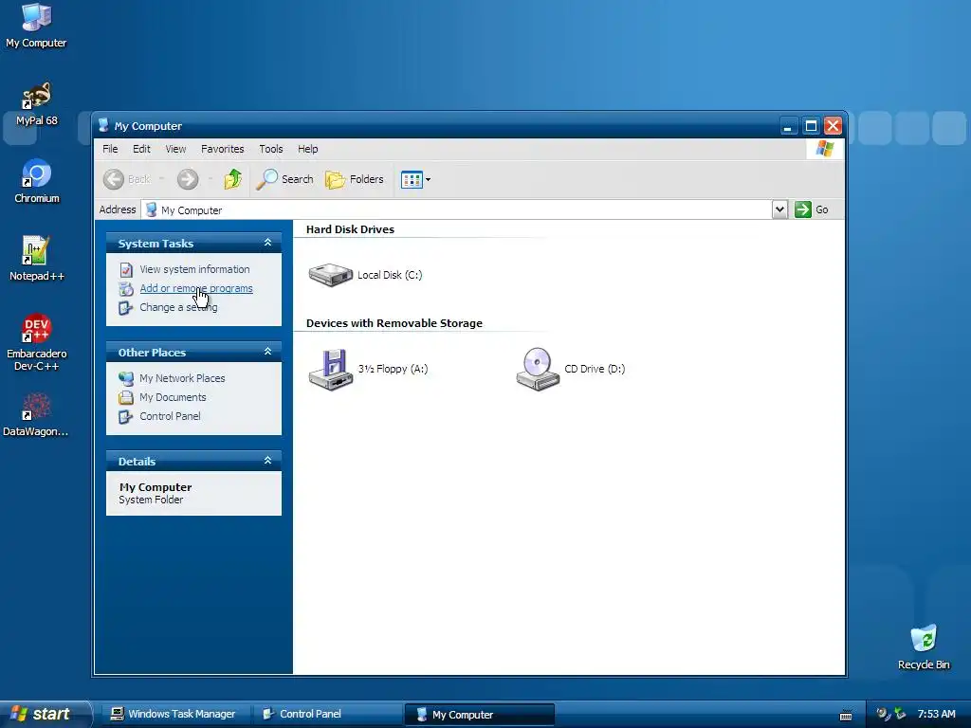The image size is (971, 728).
Task: Open the Local Disk (C:) drive icon
Action: [331, 275]
